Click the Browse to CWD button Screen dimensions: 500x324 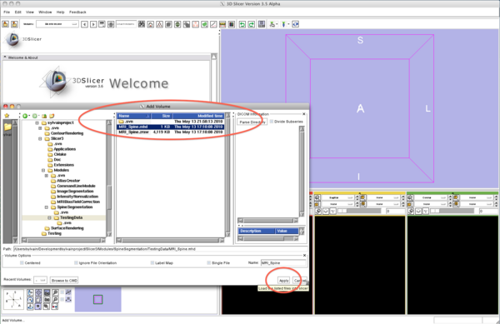[x=64, y=281]
